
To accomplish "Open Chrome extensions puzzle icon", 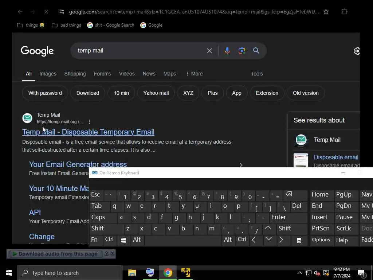I will tap(344, 12).
